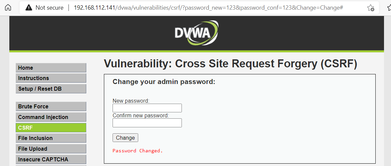The height and width of the screenshot is (166, 391).
Task: Select the address bar URL text
Action: [208, 7]
